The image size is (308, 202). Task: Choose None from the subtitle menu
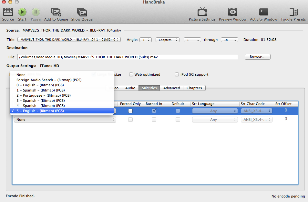coord(62,75)
